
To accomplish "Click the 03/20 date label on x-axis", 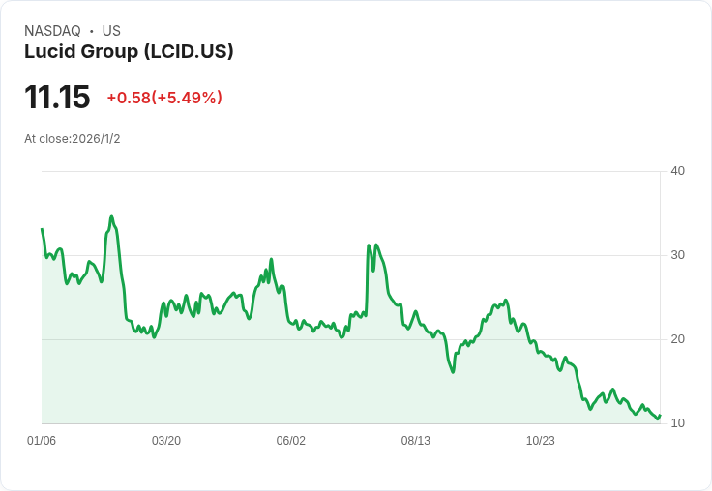I will point(166,440).
